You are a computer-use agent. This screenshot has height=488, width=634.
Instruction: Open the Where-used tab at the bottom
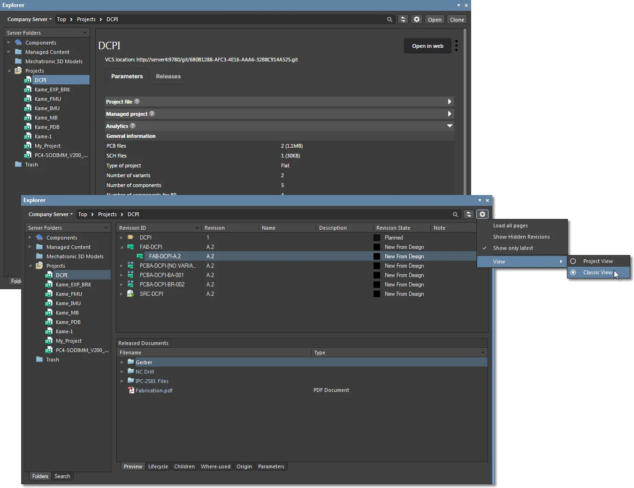coord(215,466)
